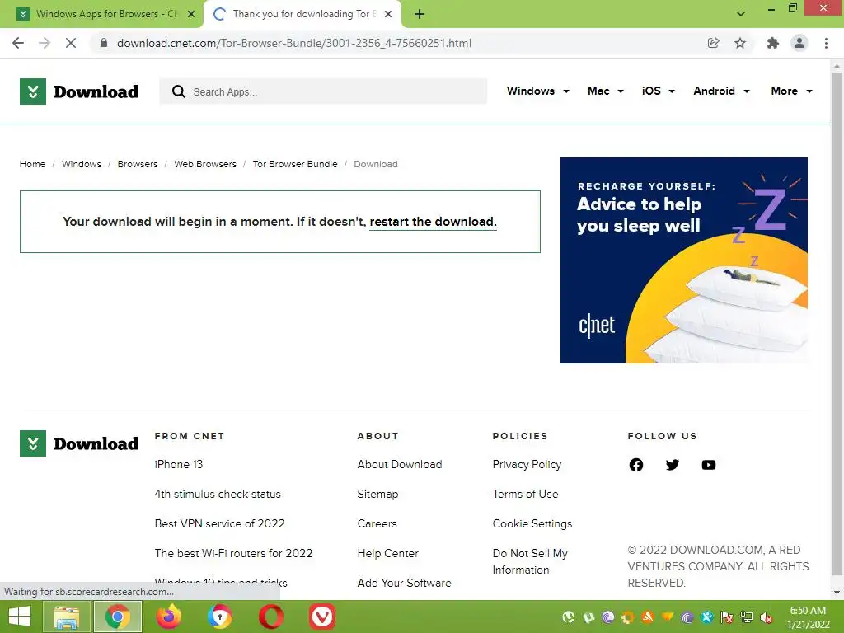Go to Windows breadcrumb
844x633 pixels.
pos(82,164)
